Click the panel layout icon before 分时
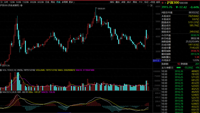This screenshot has width=200, height=113. click(x=2, y=2)
